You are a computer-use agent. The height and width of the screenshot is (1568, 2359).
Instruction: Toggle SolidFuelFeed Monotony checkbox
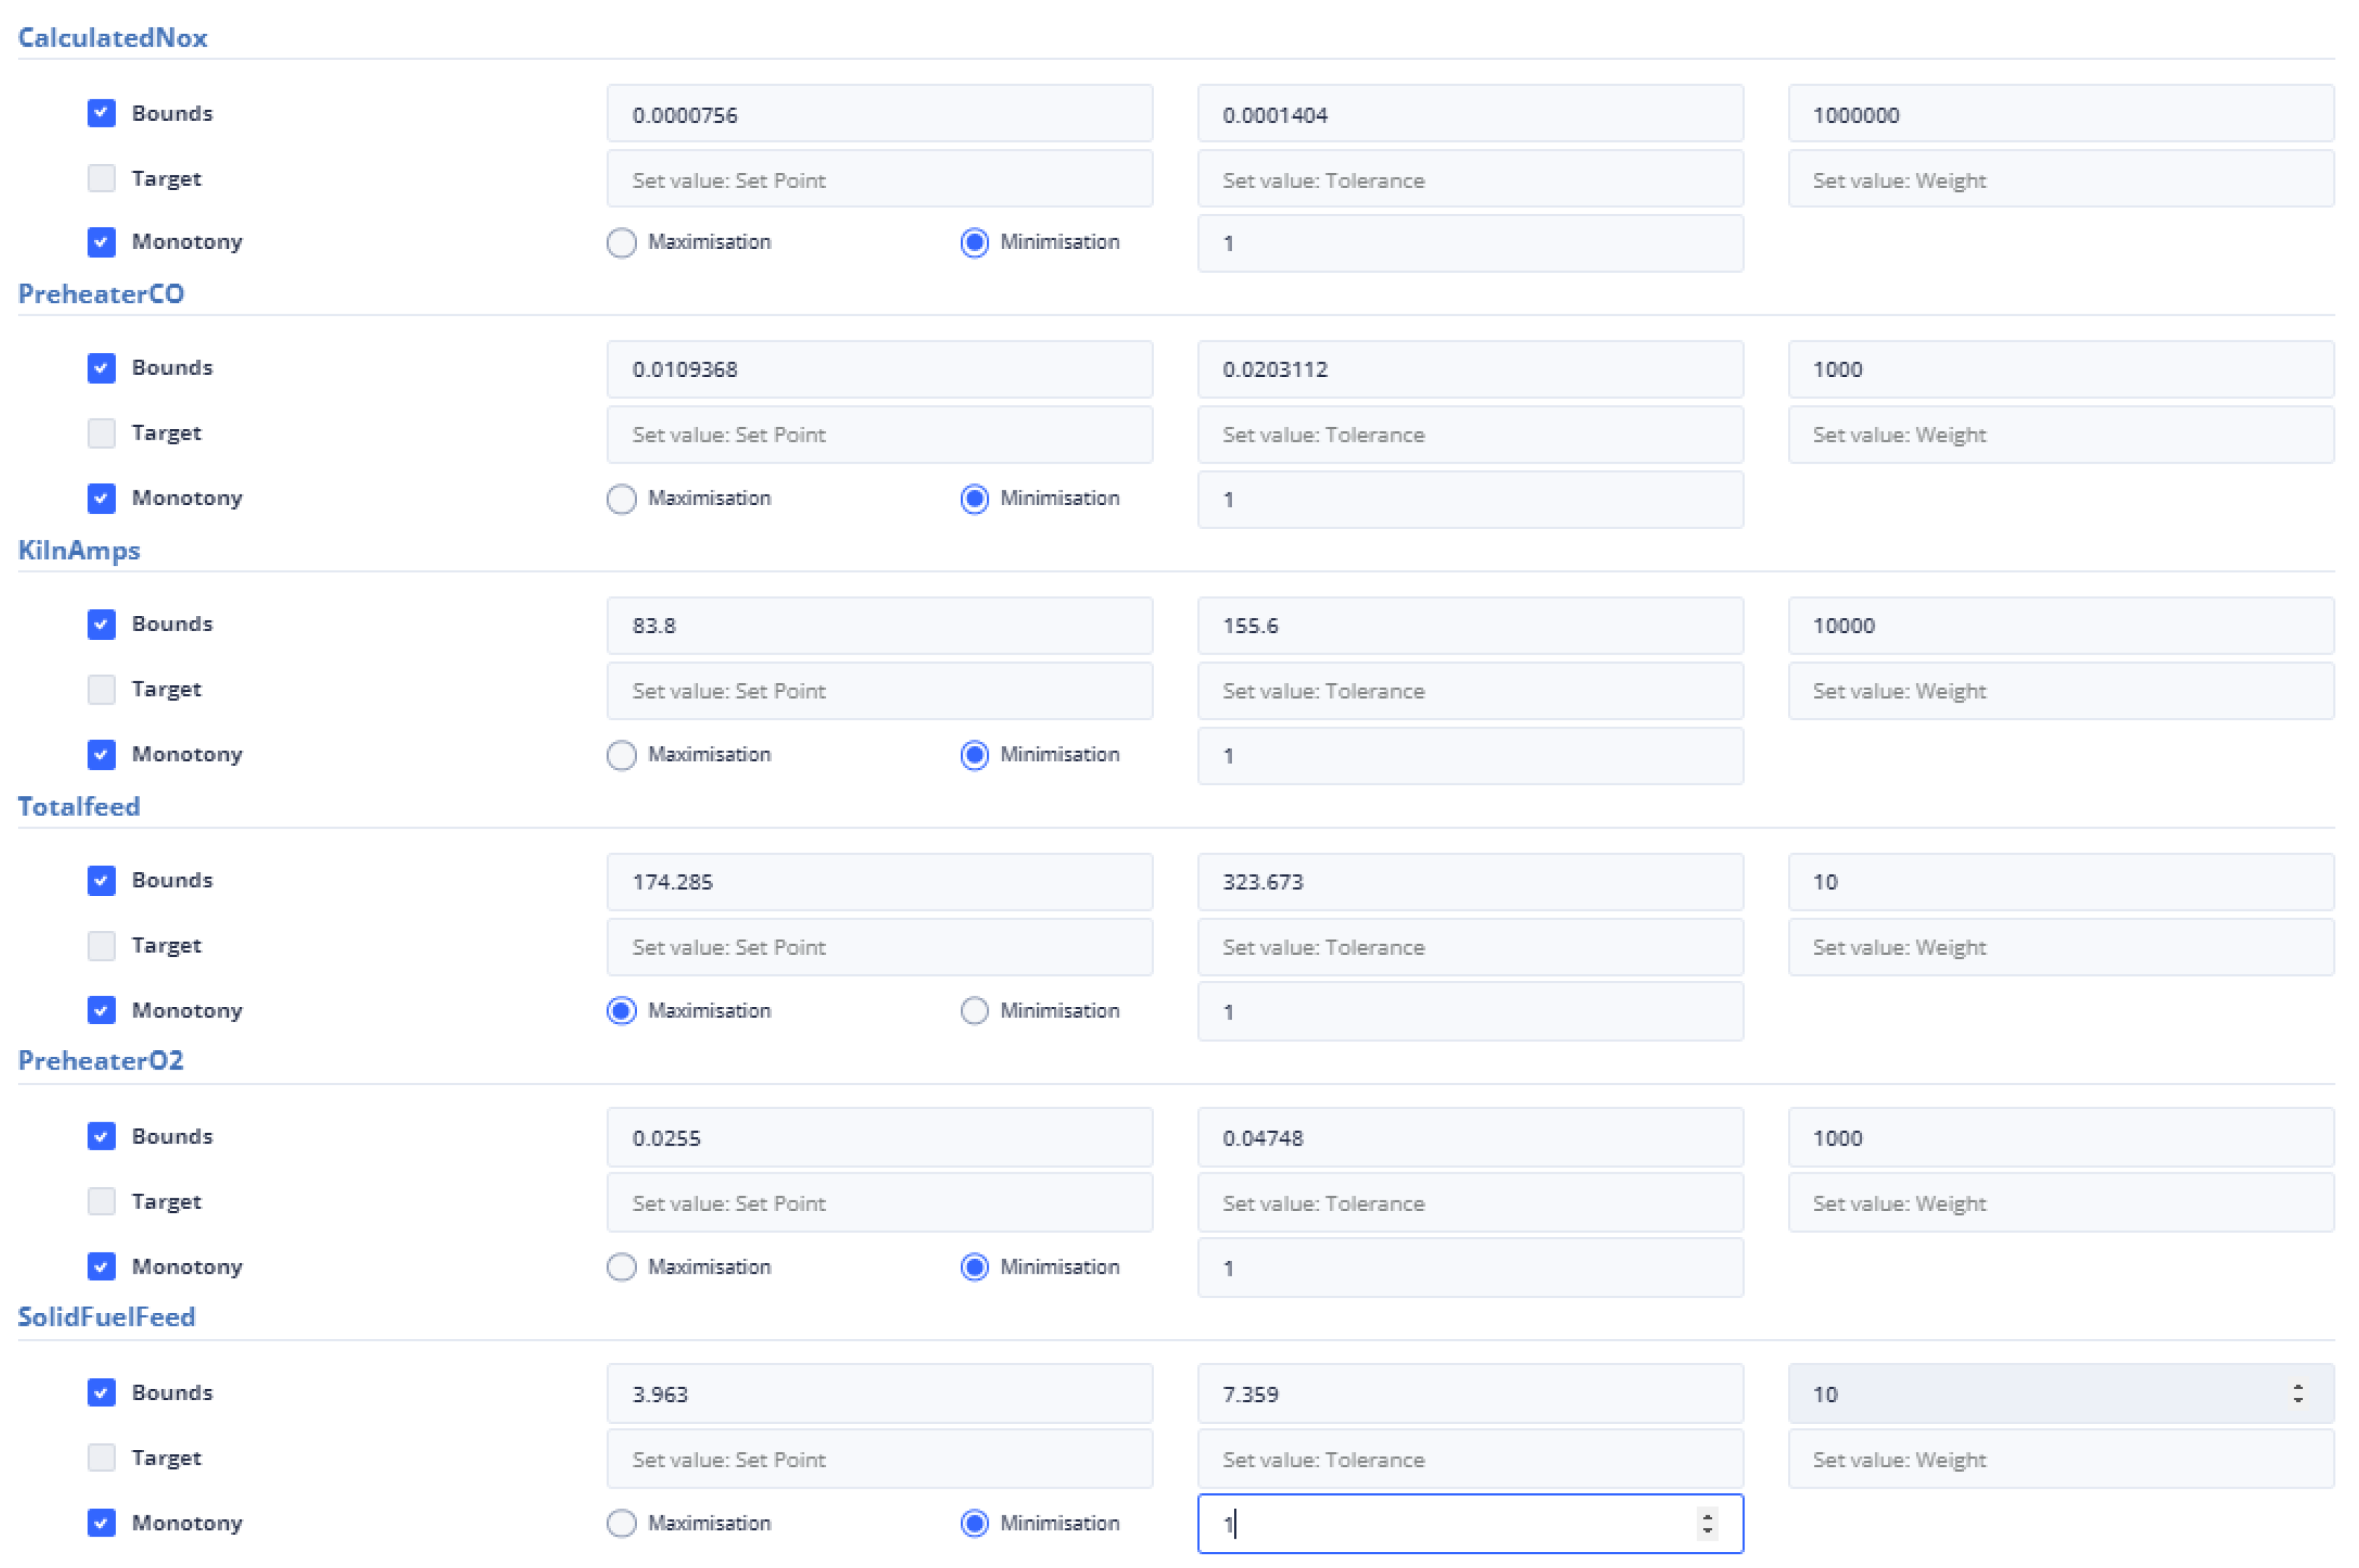pyautogui.click(x=101, y=1522)
